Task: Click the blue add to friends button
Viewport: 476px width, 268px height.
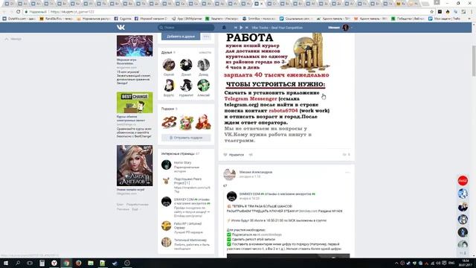Action: [181, 36]
